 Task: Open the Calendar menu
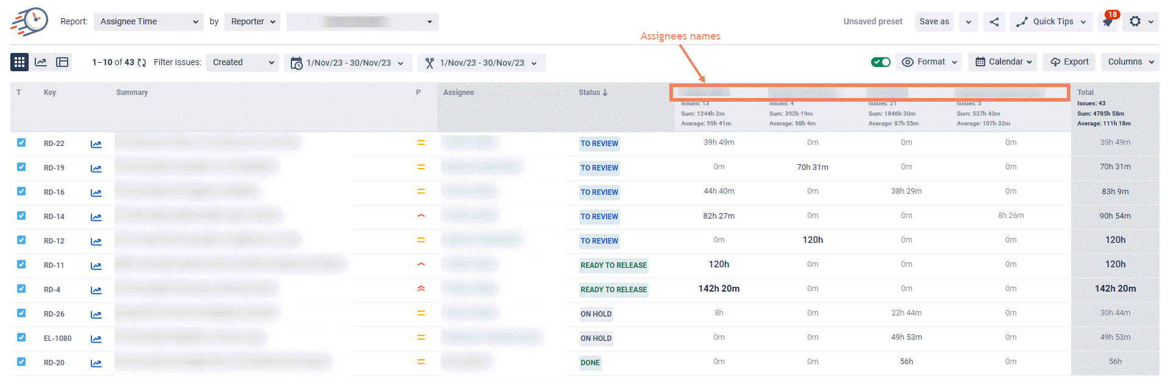point(1002,62)
